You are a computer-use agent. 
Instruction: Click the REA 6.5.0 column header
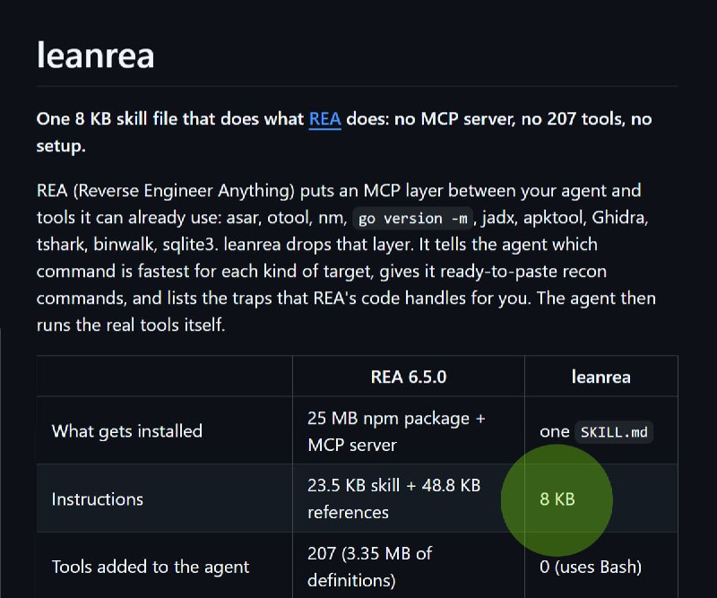pyautogui.click(x=409, y=377)
